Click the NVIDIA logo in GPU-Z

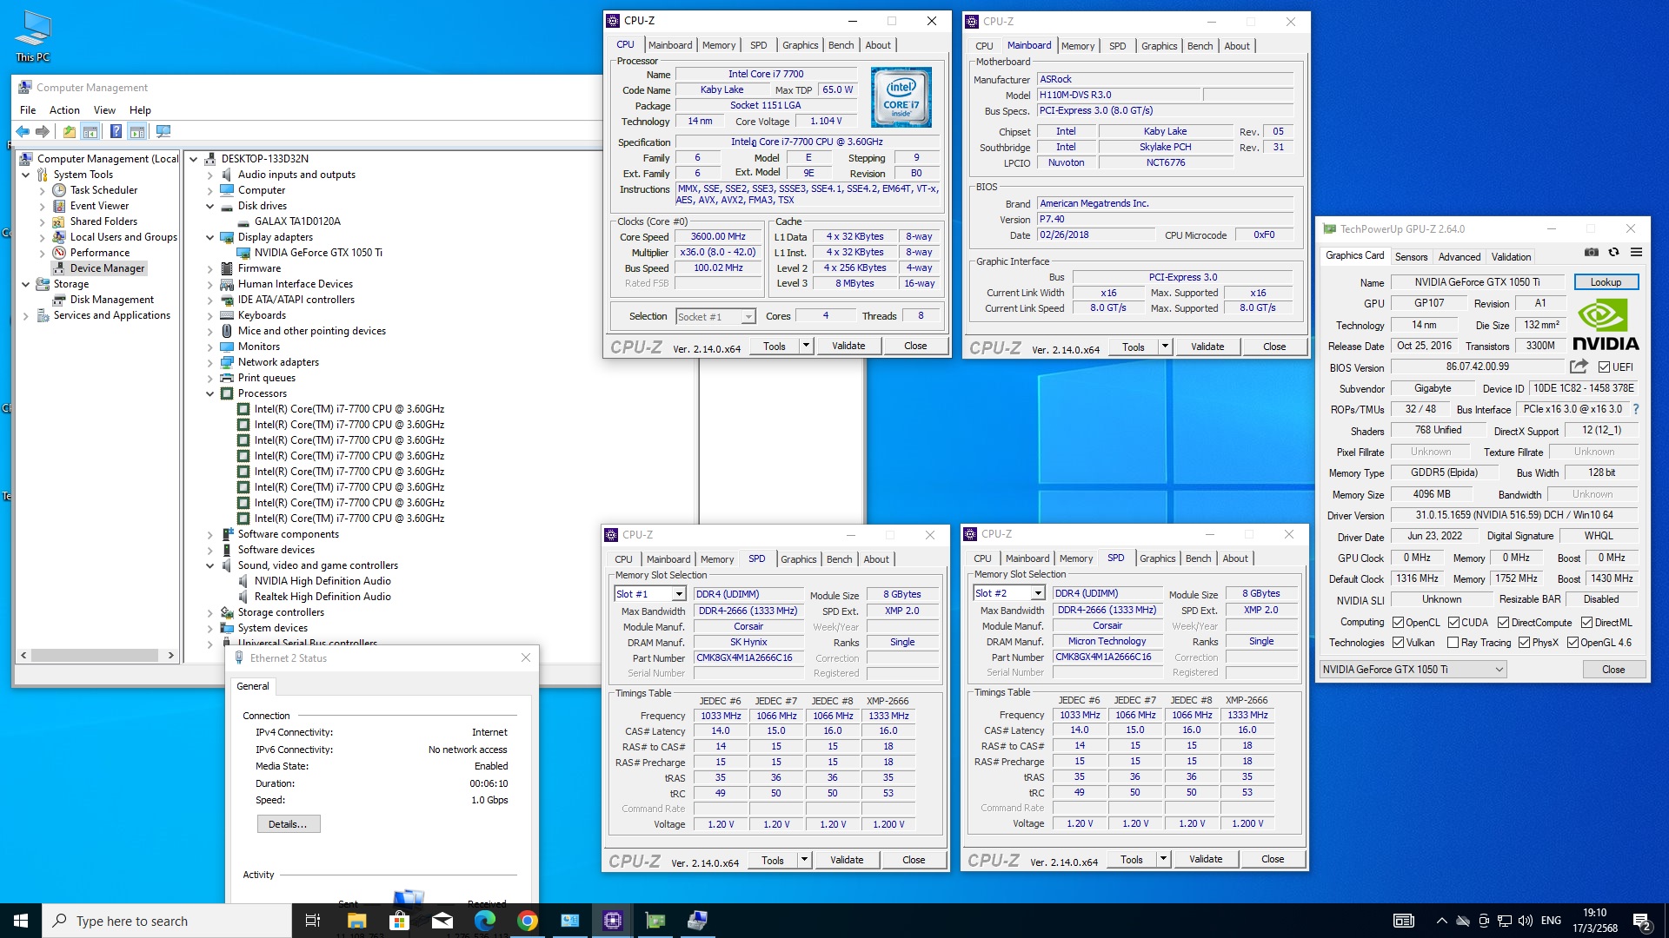pyautogui.click(x=1606, y=325)
